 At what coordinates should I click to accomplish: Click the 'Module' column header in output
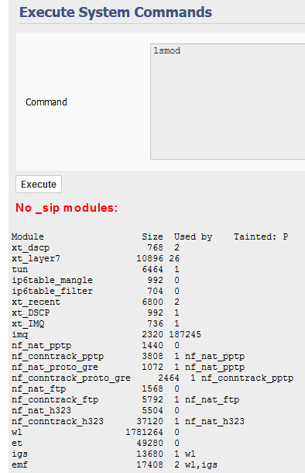pos(28,236)
